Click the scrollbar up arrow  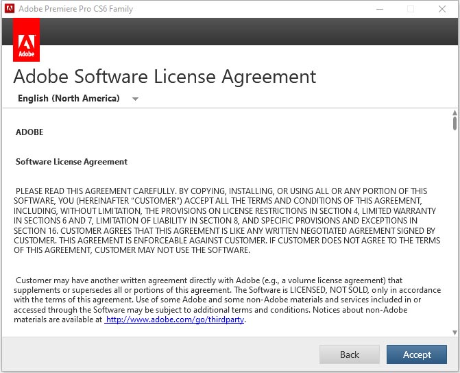point(454,113)
